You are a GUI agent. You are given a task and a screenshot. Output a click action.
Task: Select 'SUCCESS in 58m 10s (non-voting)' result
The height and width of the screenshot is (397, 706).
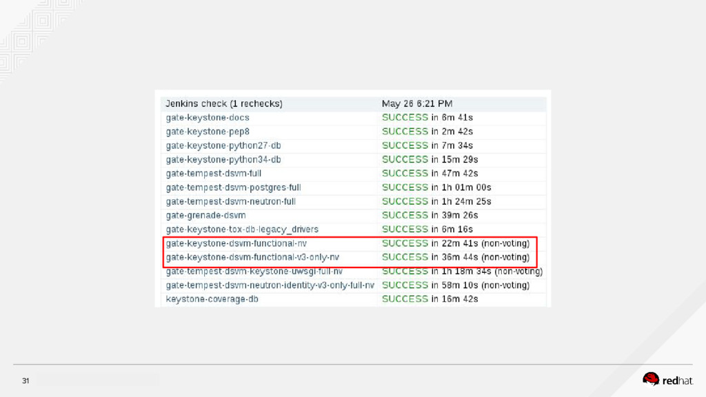click(456, 285)
